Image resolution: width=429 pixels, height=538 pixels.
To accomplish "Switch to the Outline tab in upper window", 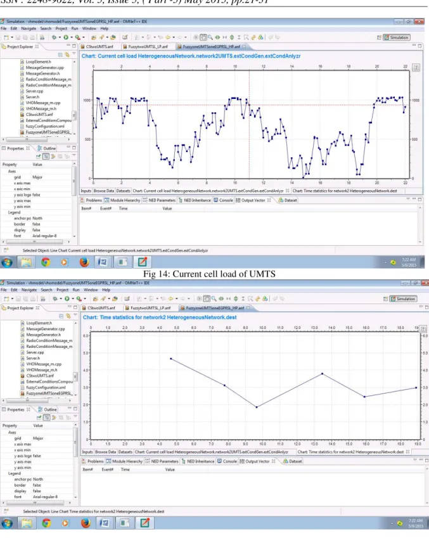I will coord(47,148).
